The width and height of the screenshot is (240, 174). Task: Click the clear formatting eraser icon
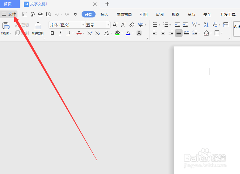tap(132, 25)
